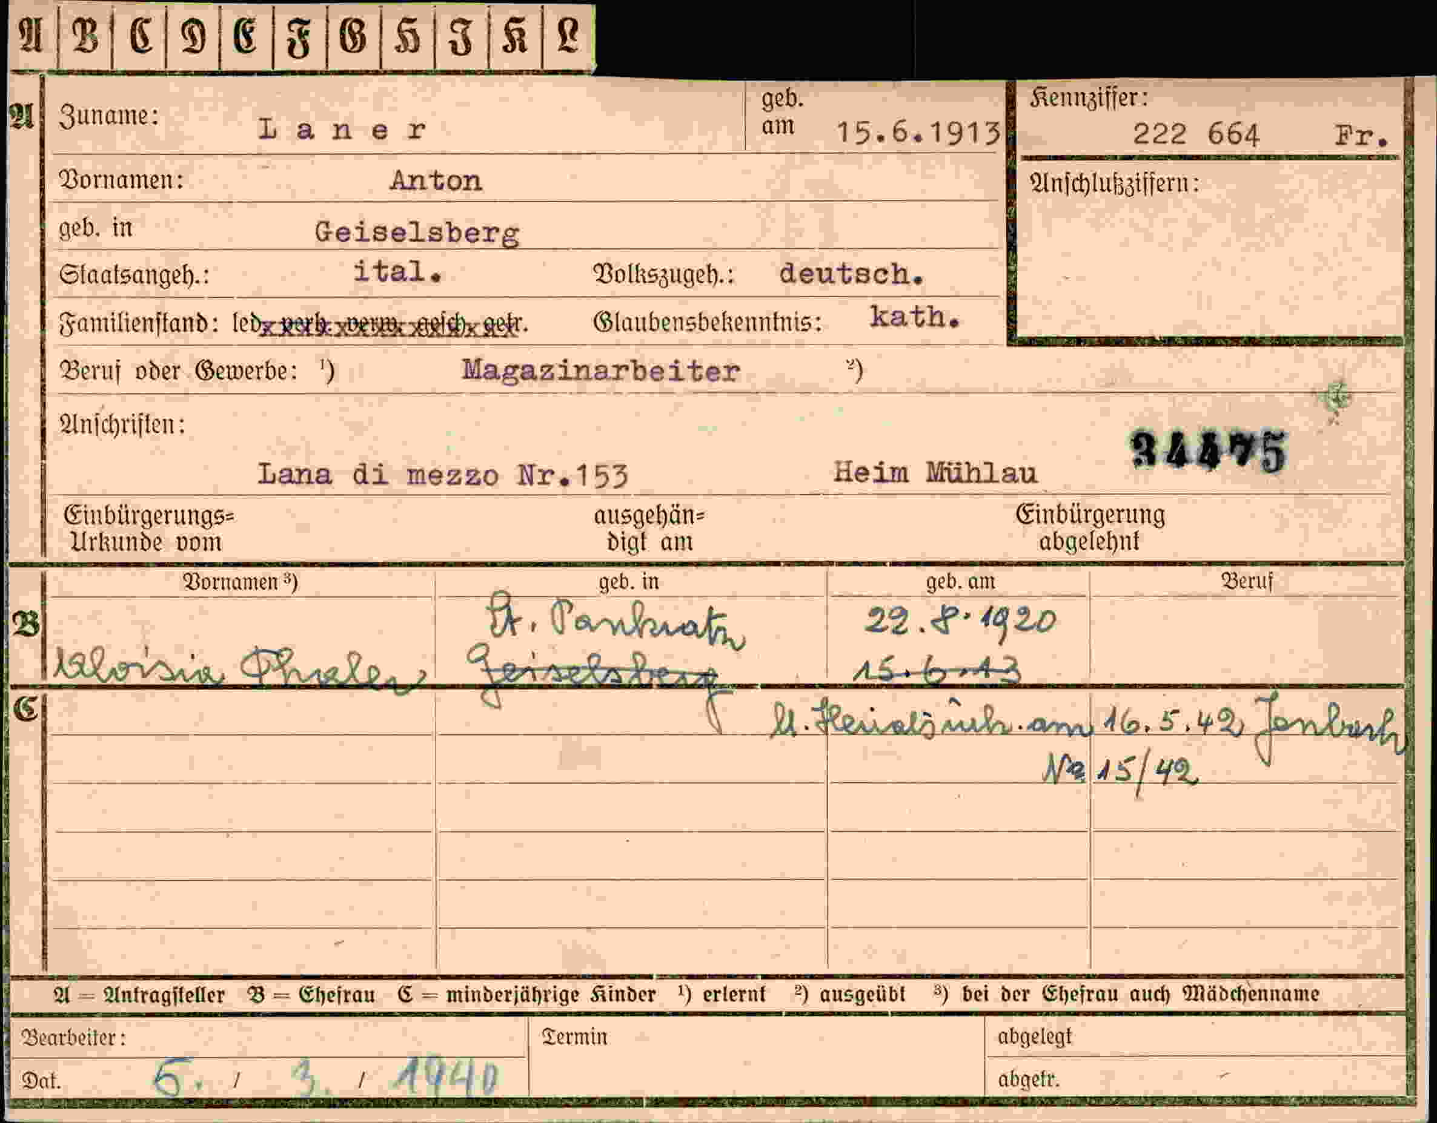Screen dimensions: 1437x1123
Task: Select the index tab letter H
Action: click(x=407, y=36)
